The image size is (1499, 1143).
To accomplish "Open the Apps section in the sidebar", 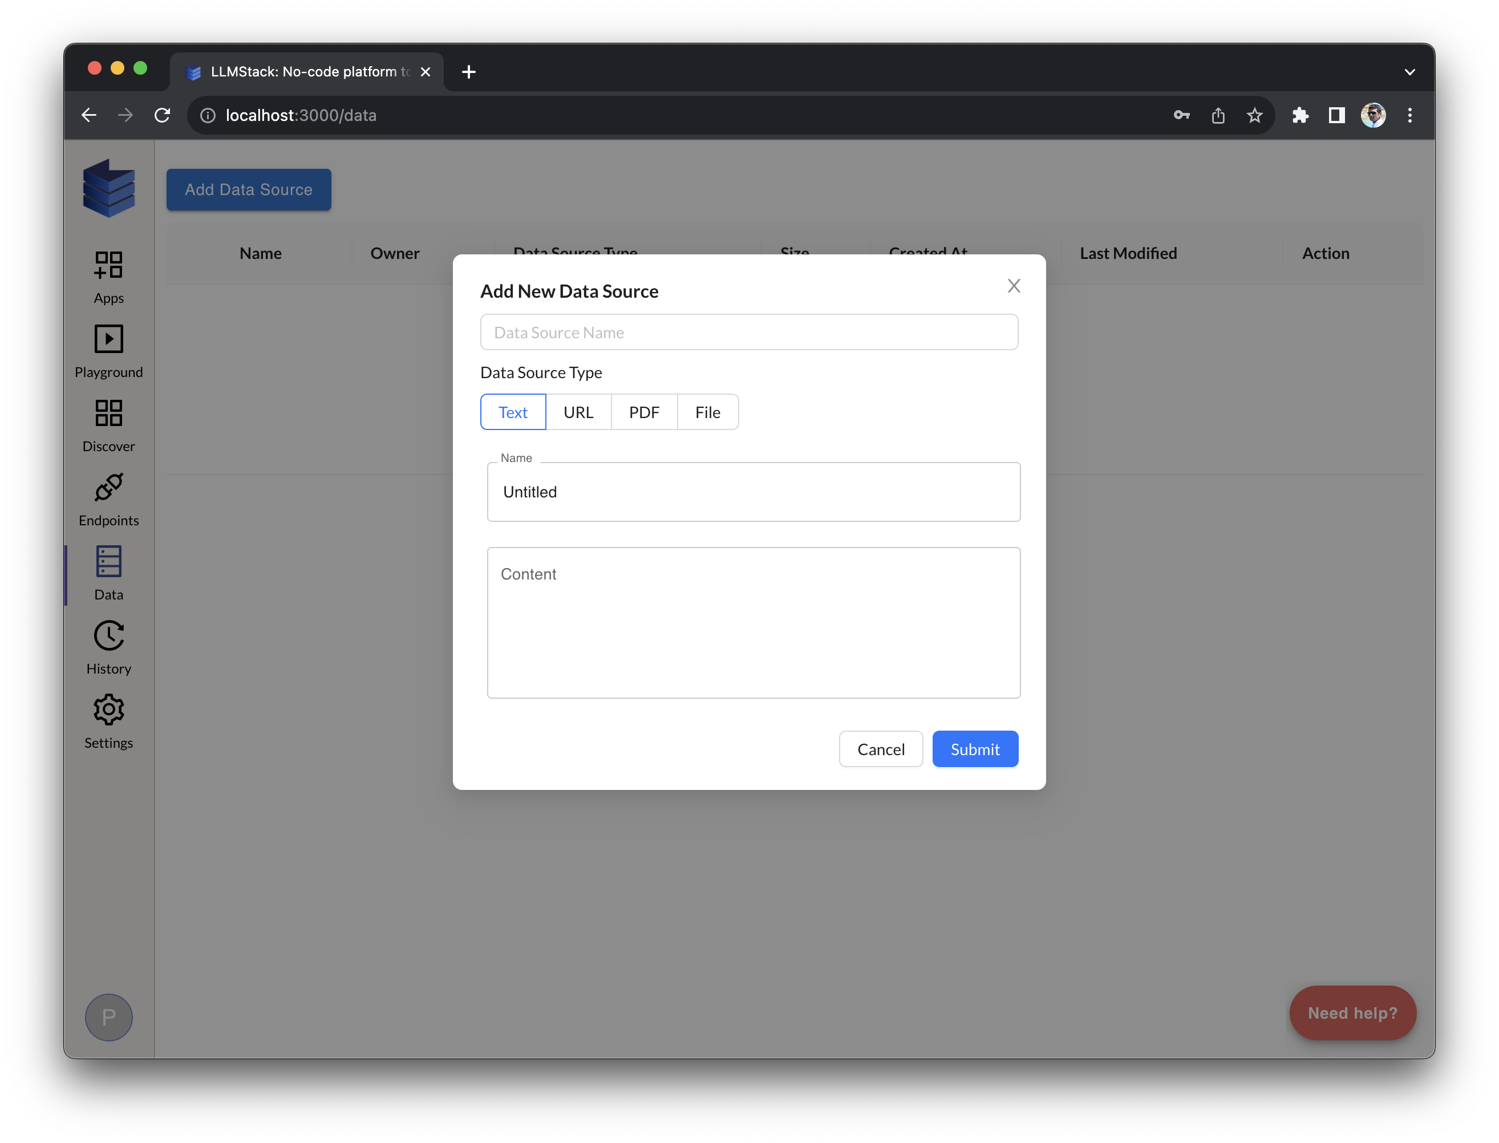I will [108, 275].
